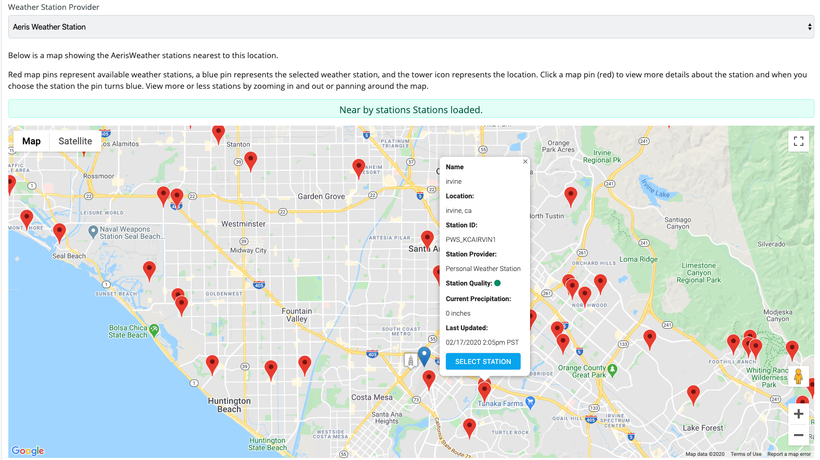Click the red pin northeast of Costa Mesa

429,381
